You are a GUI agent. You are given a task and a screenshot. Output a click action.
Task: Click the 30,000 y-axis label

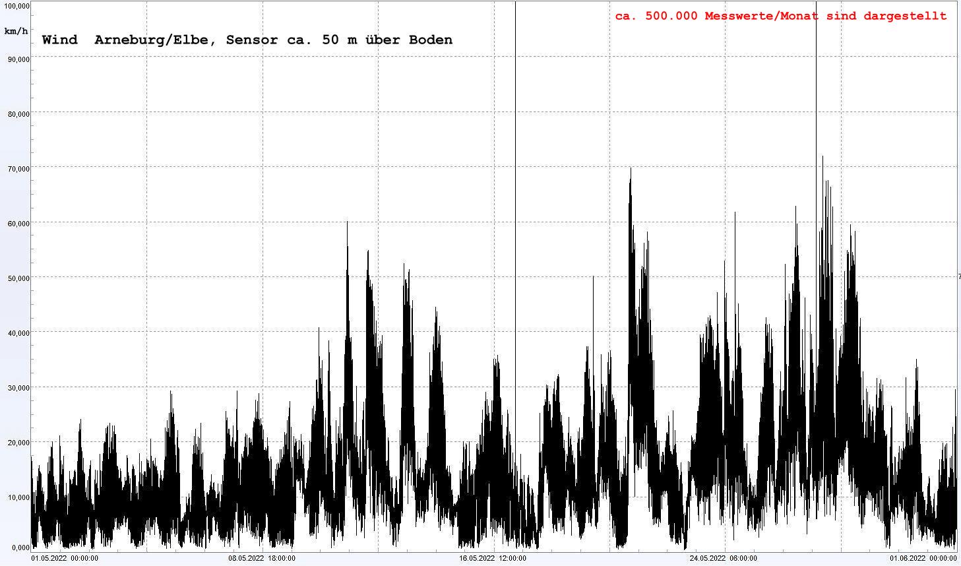18,388
